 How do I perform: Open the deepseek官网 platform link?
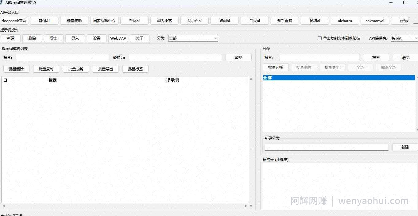pos(14,21)
